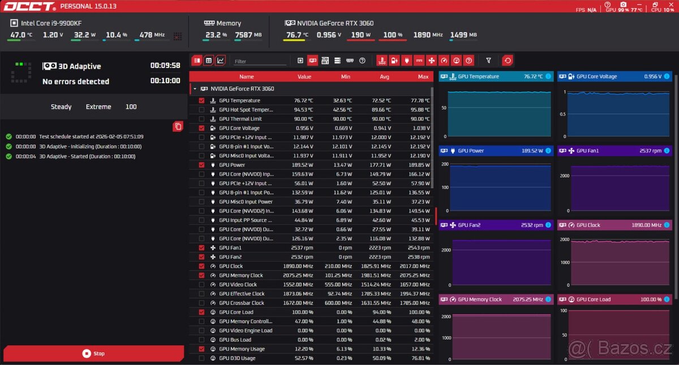Uncheck the GPU Temperature checkbox
This screenshot has height=365, width=679.
[201, 101]
